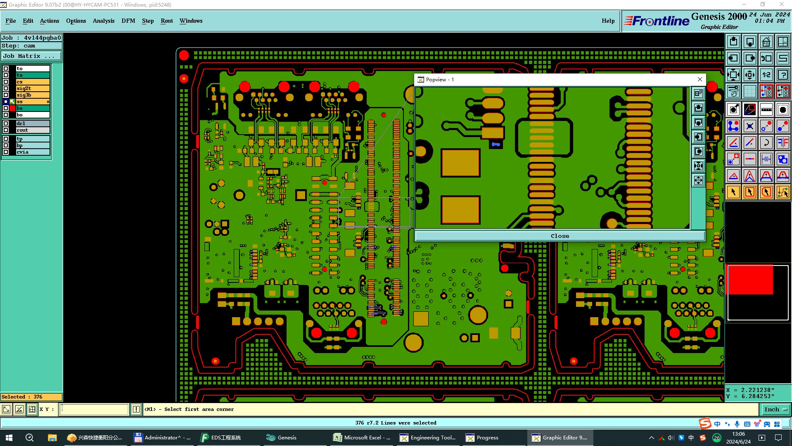Click the wrench and palette settings icon
The width and height of the screenshot is (792, 446).
point(733,91)
